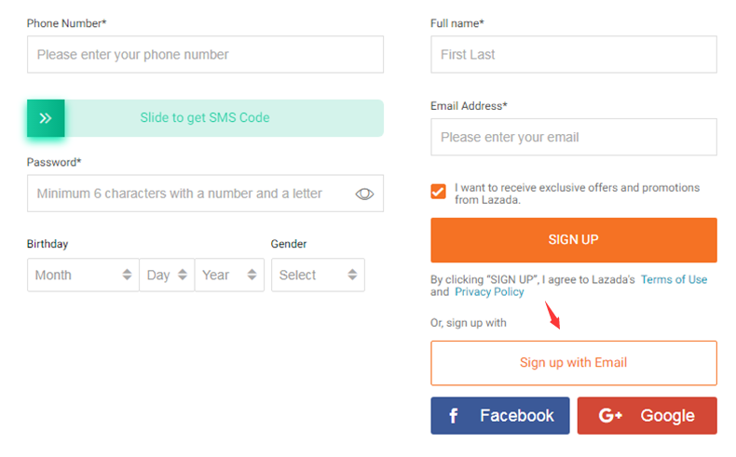
Task: Open the Privacy Policy link
Action: tap(489, 292)
